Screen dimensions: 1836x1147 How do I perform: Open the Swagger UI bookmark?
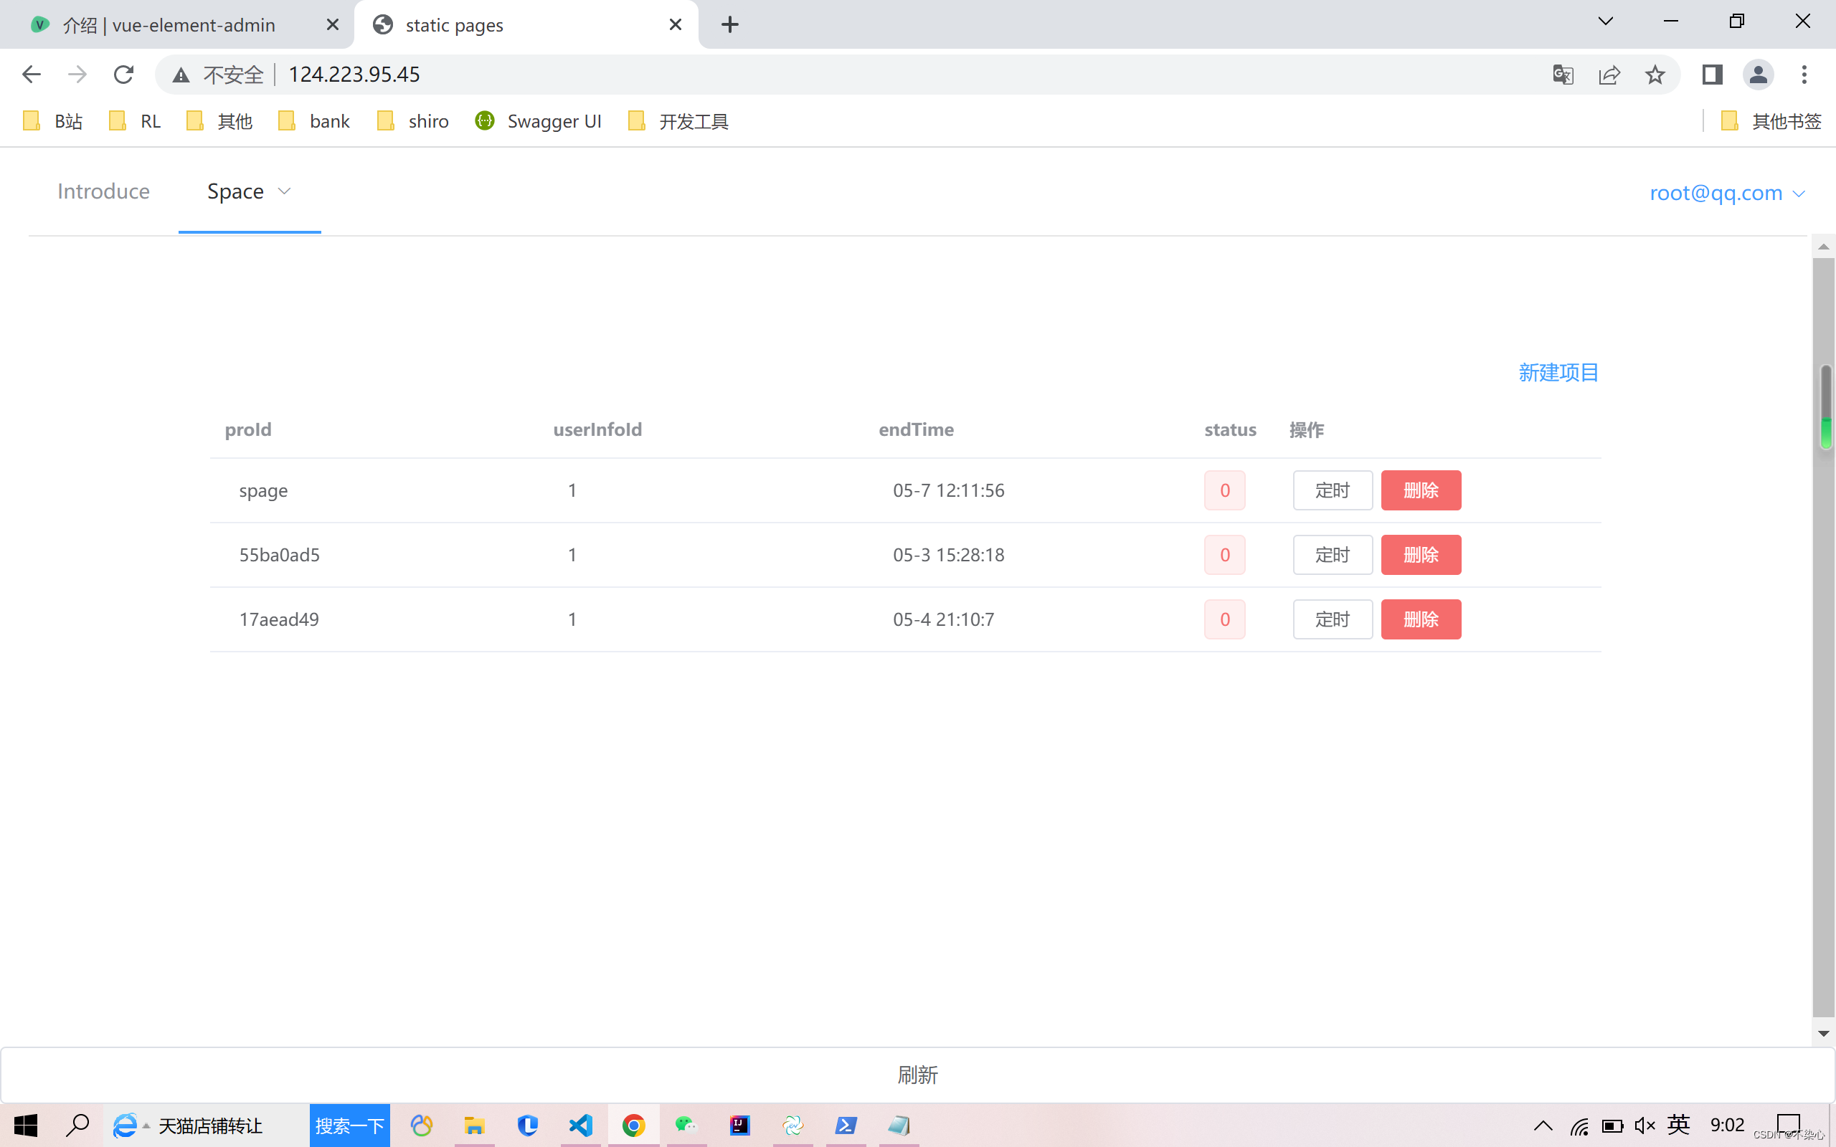point(538,121)
